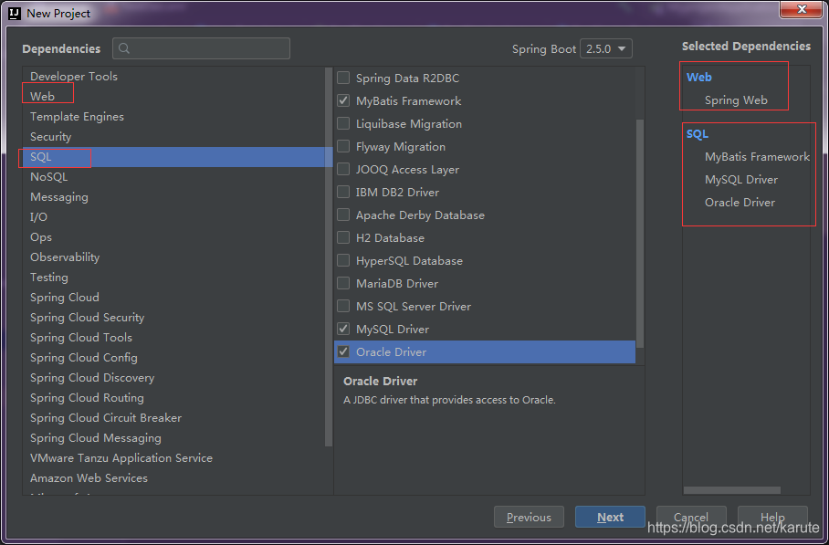Screen dimensions: 829x545
Task: Enable MariaDB Driver checkbox
Action: [343, 283]
